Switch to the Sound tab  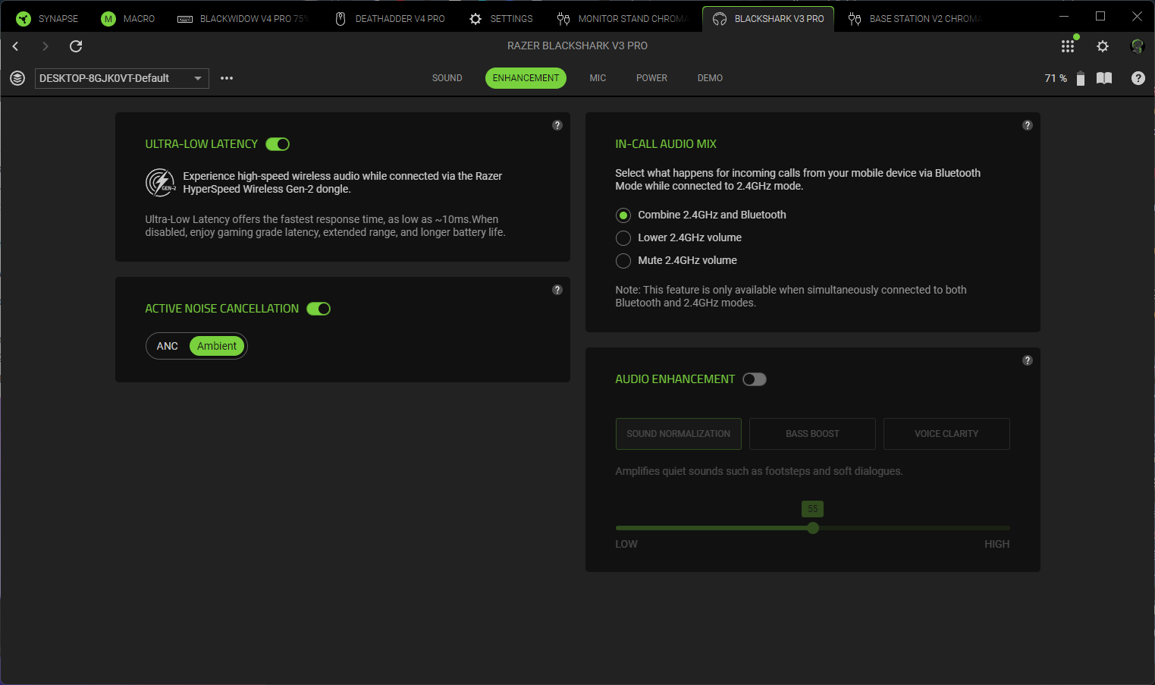(x=447, y=78)
